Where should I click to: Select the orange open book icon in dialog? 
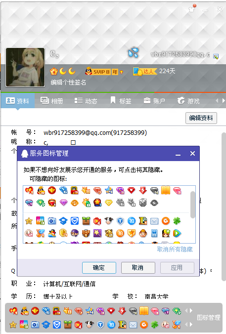[166, 190]
